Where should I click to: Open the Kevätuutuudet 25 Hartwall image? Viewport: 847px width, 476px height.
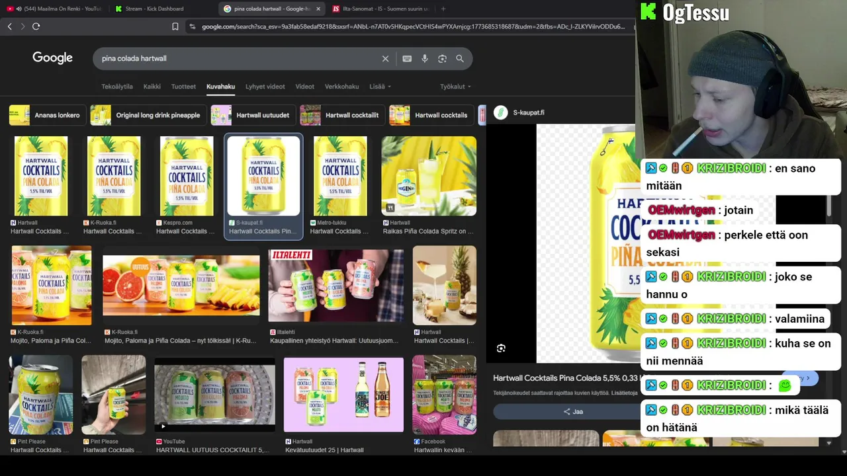(x=343, y=395)
